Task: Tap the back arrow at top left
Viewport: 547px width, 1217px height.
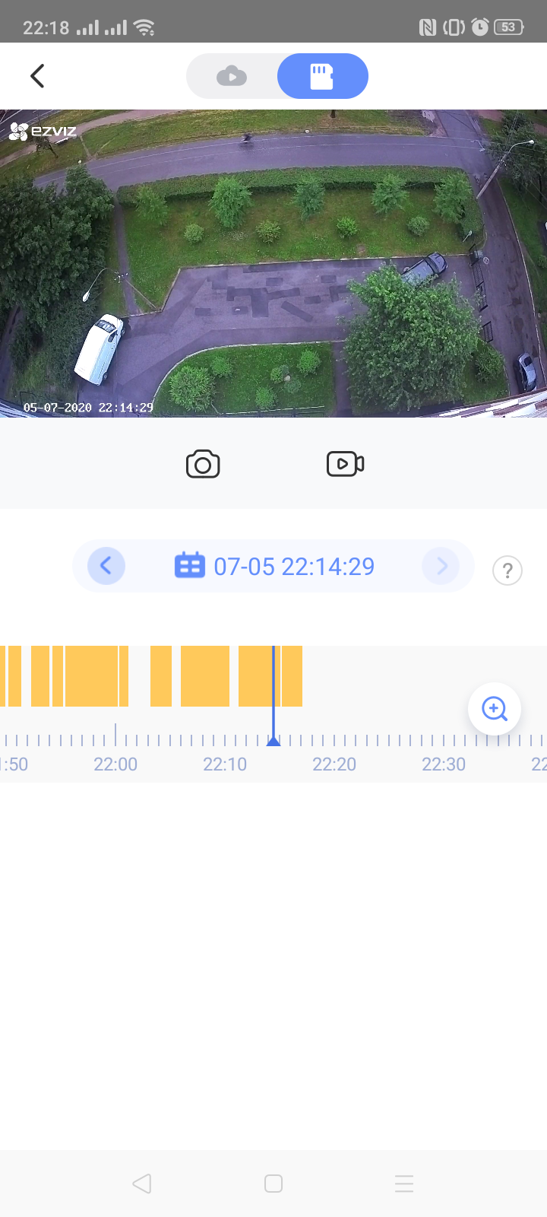Action: pyautogui.click(x=37, y=76)
